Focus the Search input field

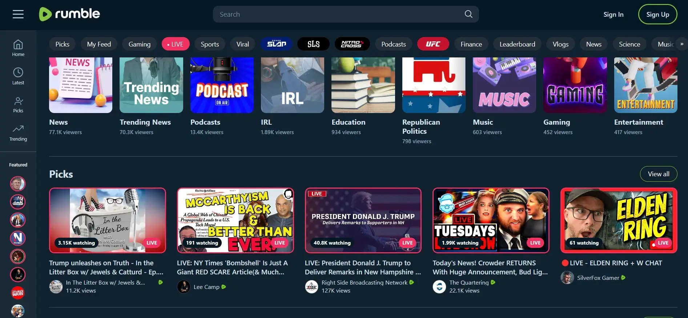click(x=346, y=14)
